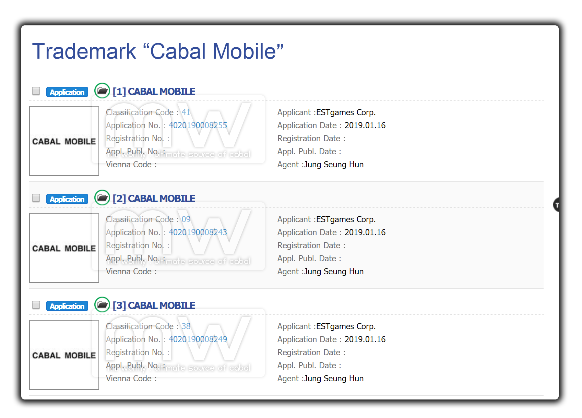Open application number 4020190008255
582x418 pixels.
point(198,126)
